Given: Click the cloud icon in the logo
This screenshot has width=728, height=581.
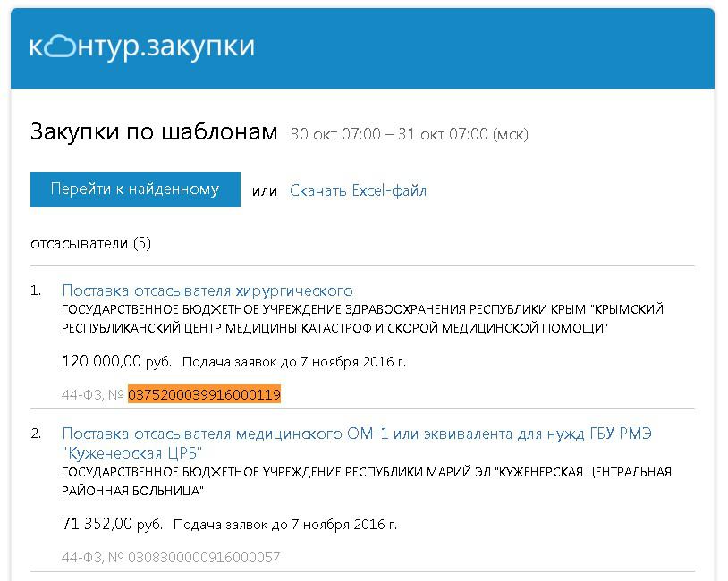Looking at the screenshot, I should point(59,46).
